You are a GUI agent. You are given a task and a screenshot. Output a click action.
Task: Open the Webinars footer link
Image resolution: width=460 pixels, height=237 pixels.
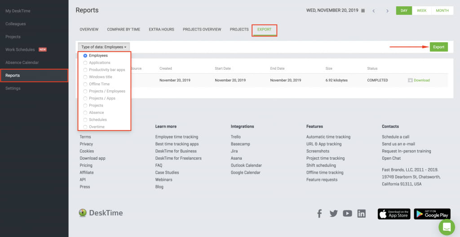(164, 180)
